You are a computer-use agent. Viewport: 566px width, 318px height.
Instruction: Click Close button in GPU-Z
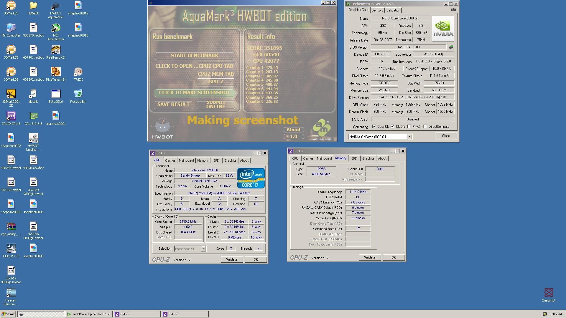(x=446, y=136)
